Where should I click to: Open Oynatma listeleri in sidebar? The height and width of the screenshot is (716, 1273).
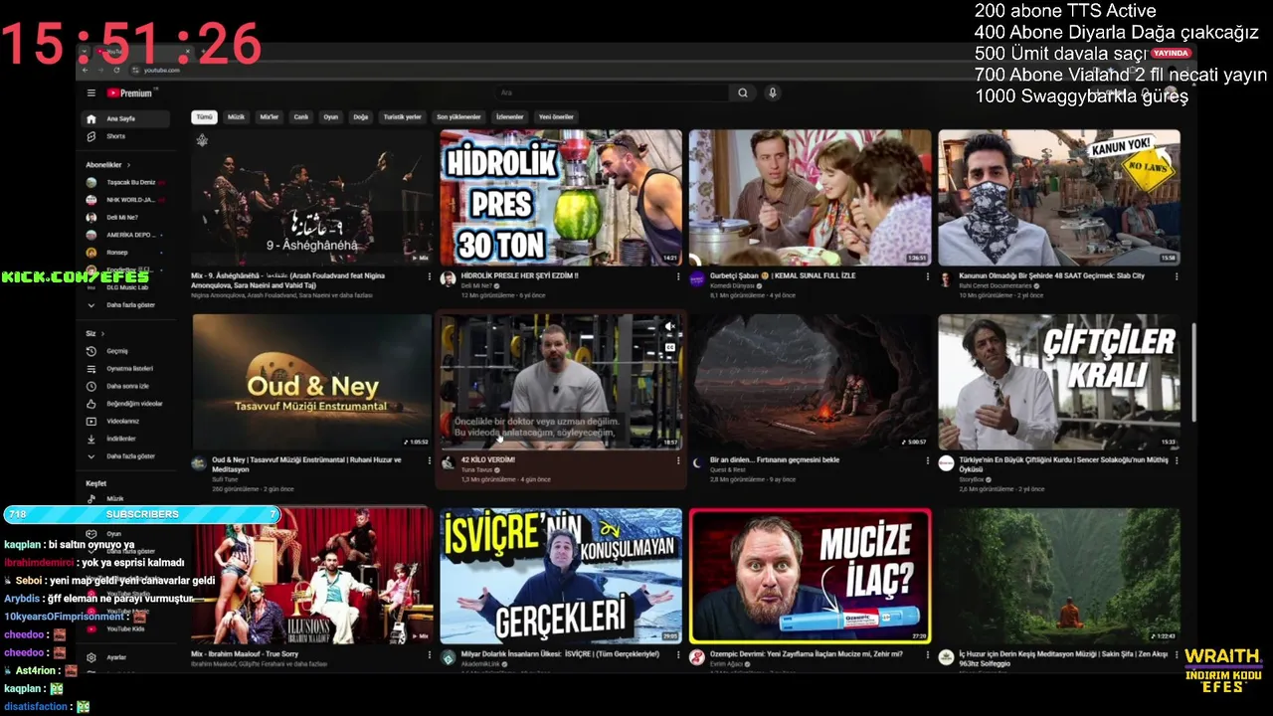pyautogui.click(x=124, y=369)
